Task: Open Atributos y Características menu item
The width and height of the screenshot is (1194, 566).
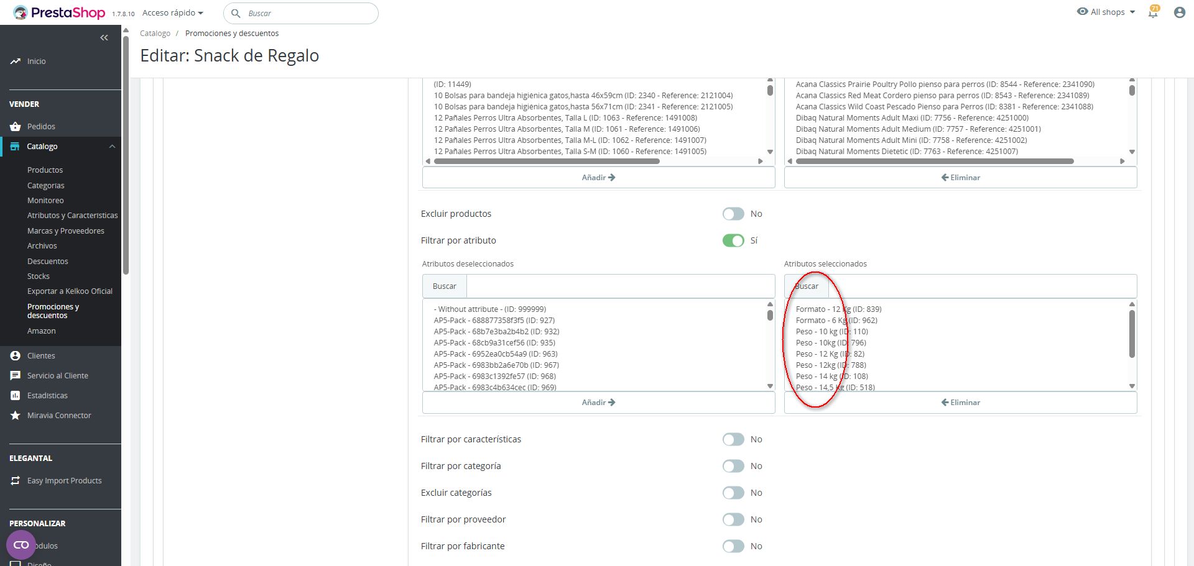Action: pyautogui.click(x=72, y=216)
